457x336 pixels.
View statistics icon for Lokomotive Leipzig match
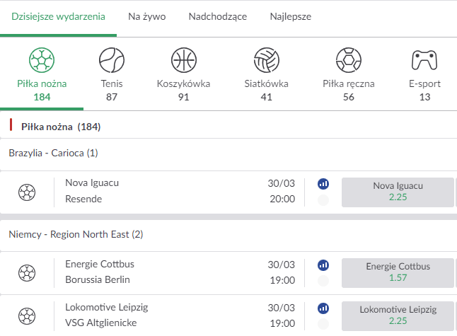tap(323, 308)
